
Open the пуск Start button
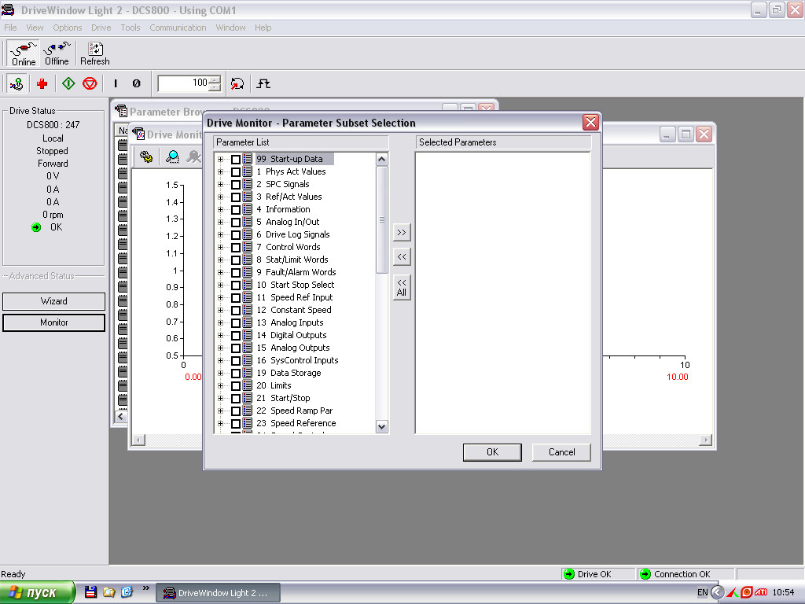point(37,592)
